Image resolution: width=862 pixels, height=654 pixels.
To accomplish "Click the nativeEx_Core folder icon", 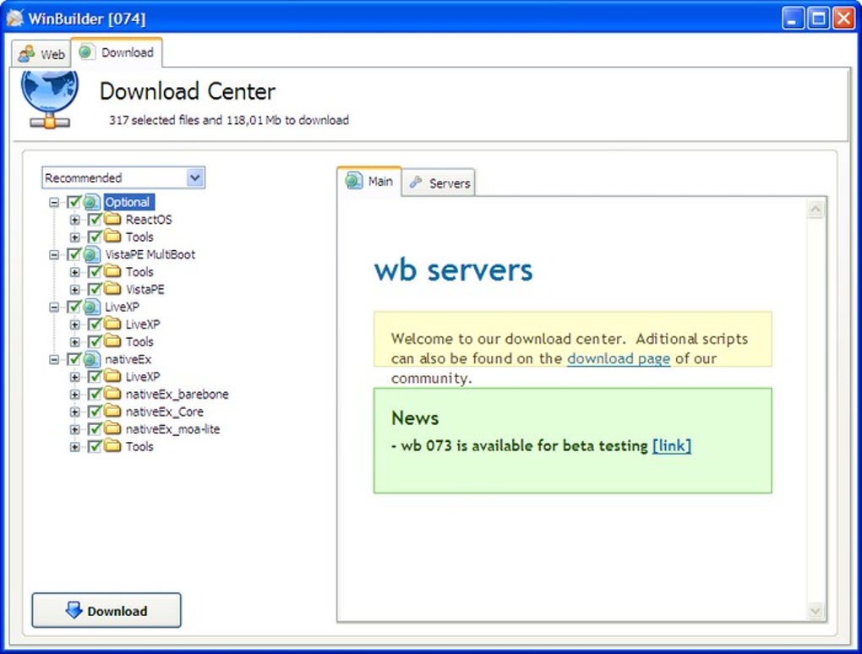I will click(112, 411).
